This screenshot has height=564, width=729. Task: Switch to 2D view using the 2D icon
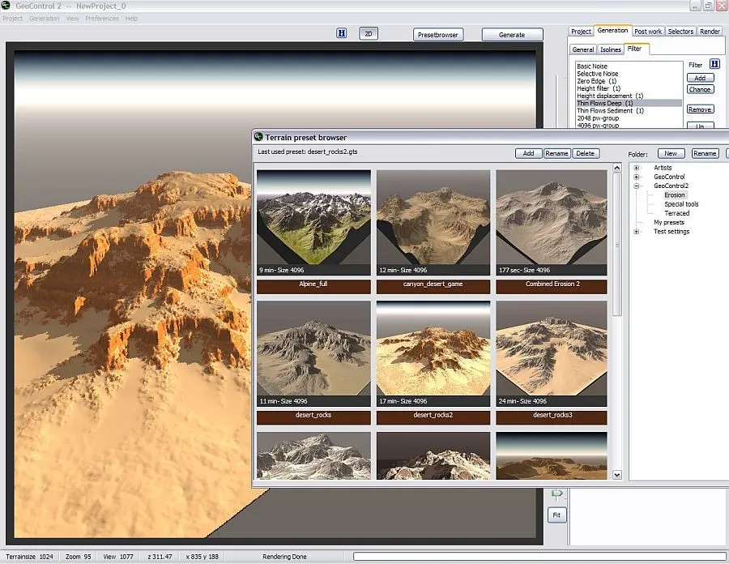point(369,34)
